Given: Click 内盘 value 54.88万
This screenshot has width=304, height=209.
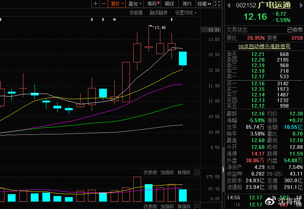Looking at the screenshot, I should [293, 160].
